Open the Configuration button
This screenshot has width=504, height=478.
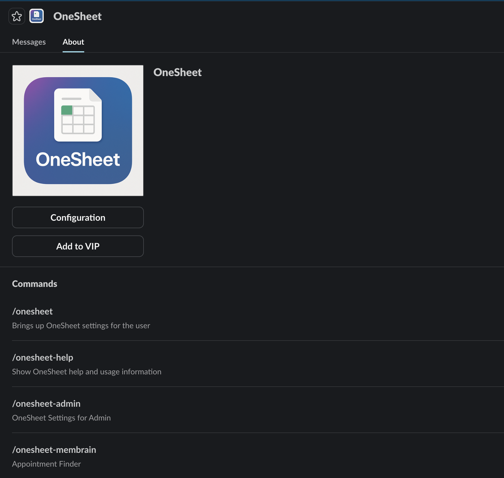78,217
